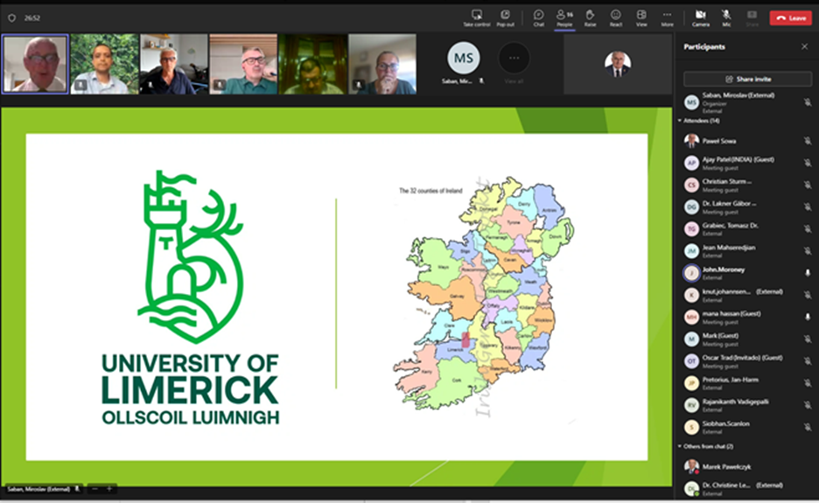The height and width of the screenshot is (503, 819).
Task: Leave the meeting with the red button
Action: pyautogui.click(x=790, y=17)
